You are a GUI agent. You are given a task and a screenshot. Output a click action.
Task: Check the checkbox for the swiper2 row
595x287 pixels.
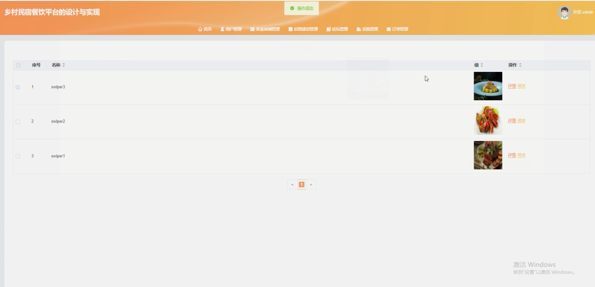tap(18, 122)
